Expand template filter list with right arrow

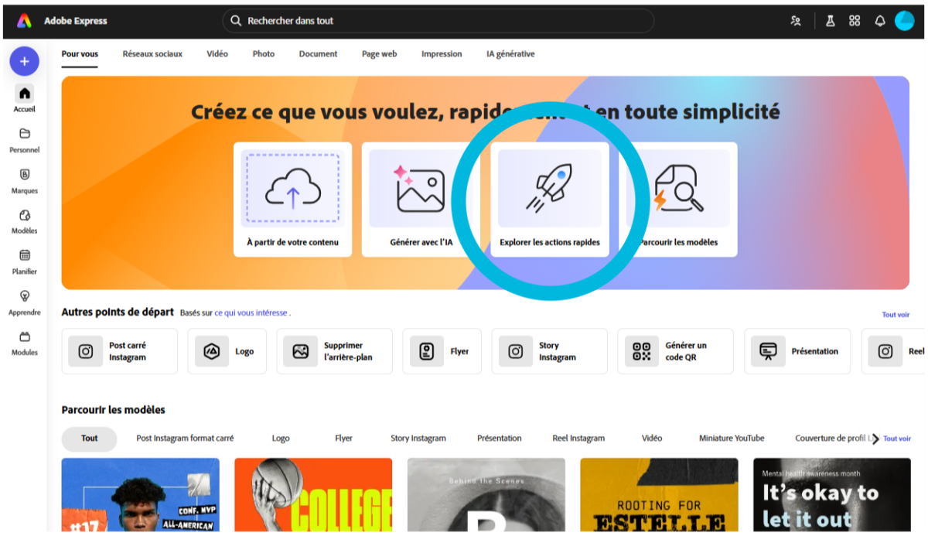[x=875, y=439]
